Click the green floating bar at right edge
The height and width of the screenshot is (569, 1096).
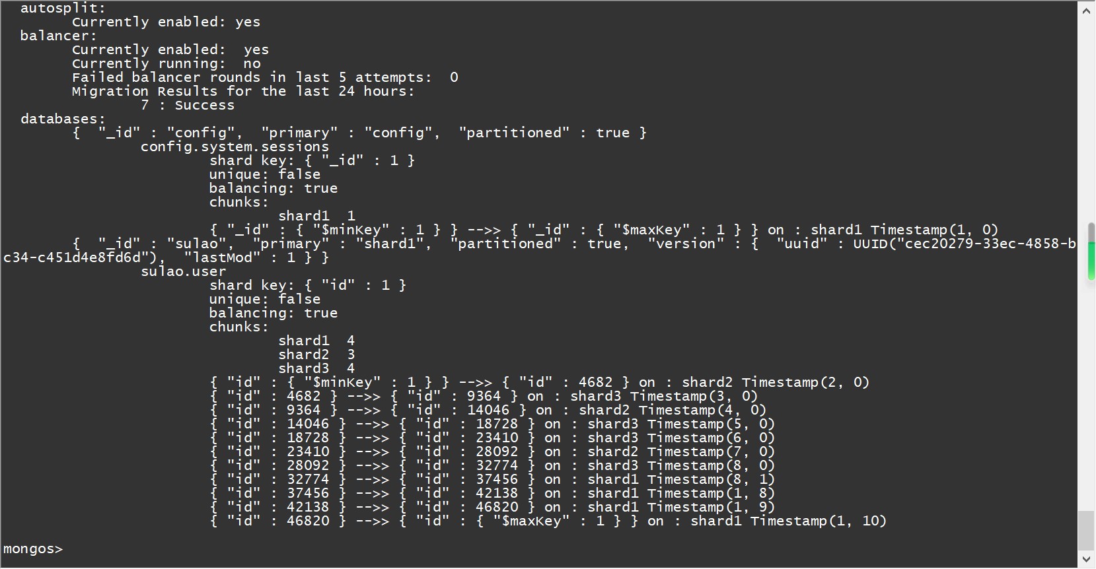click(1091, 251)
